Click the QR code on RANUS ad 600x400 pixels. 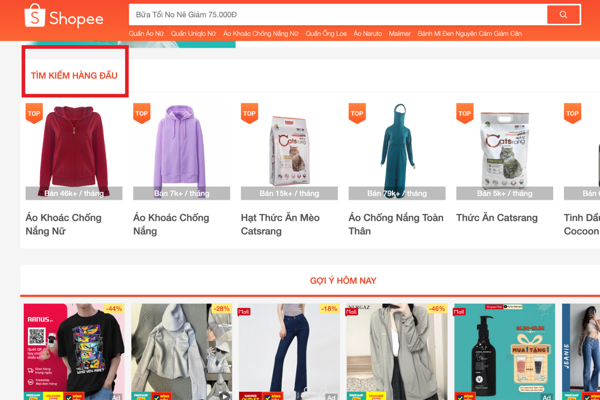pyautogui.click(x=37, y=337)
